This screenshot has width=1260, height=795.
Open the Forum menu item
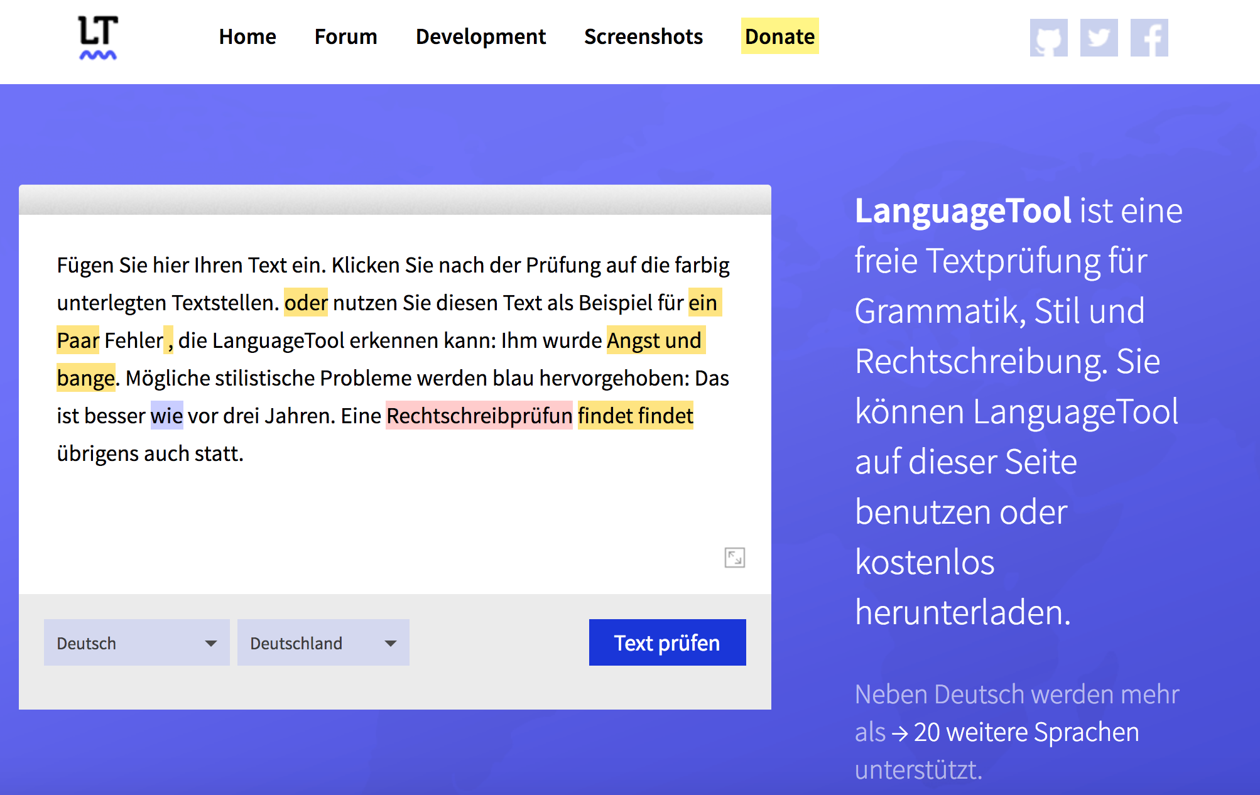point(345,36)
